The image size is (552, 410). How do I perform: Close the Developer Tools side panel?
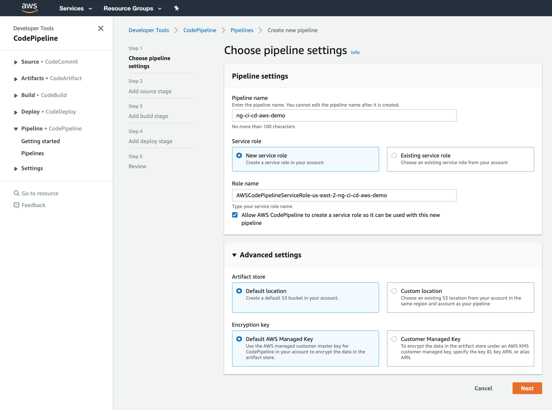pos(101,28)
